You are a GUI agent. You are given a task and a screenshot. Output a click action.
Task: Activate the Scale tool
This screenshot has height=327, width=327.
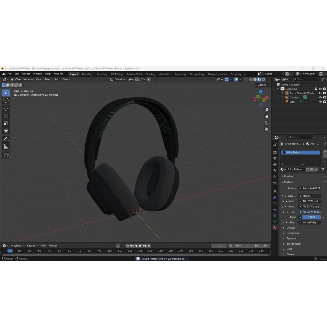[x=6, y=124]
